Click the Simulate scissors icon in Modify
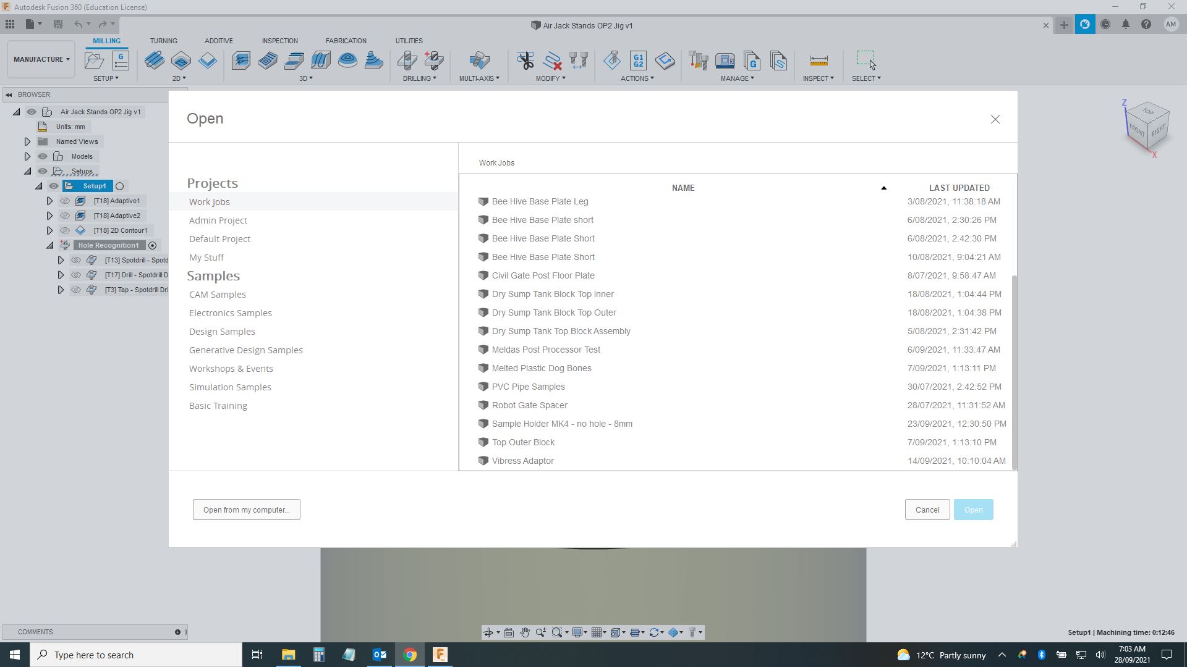 pos(525,61)
